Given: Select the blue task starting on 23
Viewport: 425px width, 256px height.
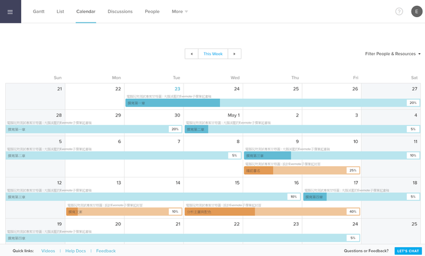Looking at the screenshot, I should tap(273, 103).
